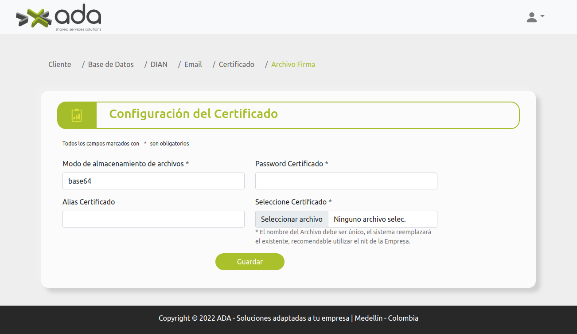Expand the user account dropdown caret

(542, 16)
